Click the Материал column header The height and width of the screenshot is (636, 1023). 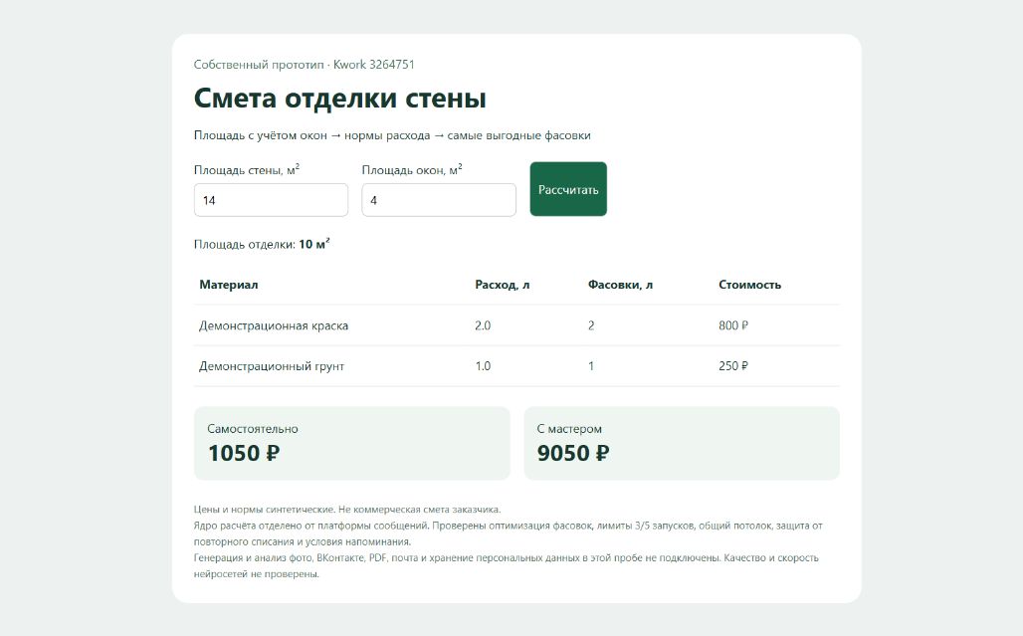click(x=228, y=285)
